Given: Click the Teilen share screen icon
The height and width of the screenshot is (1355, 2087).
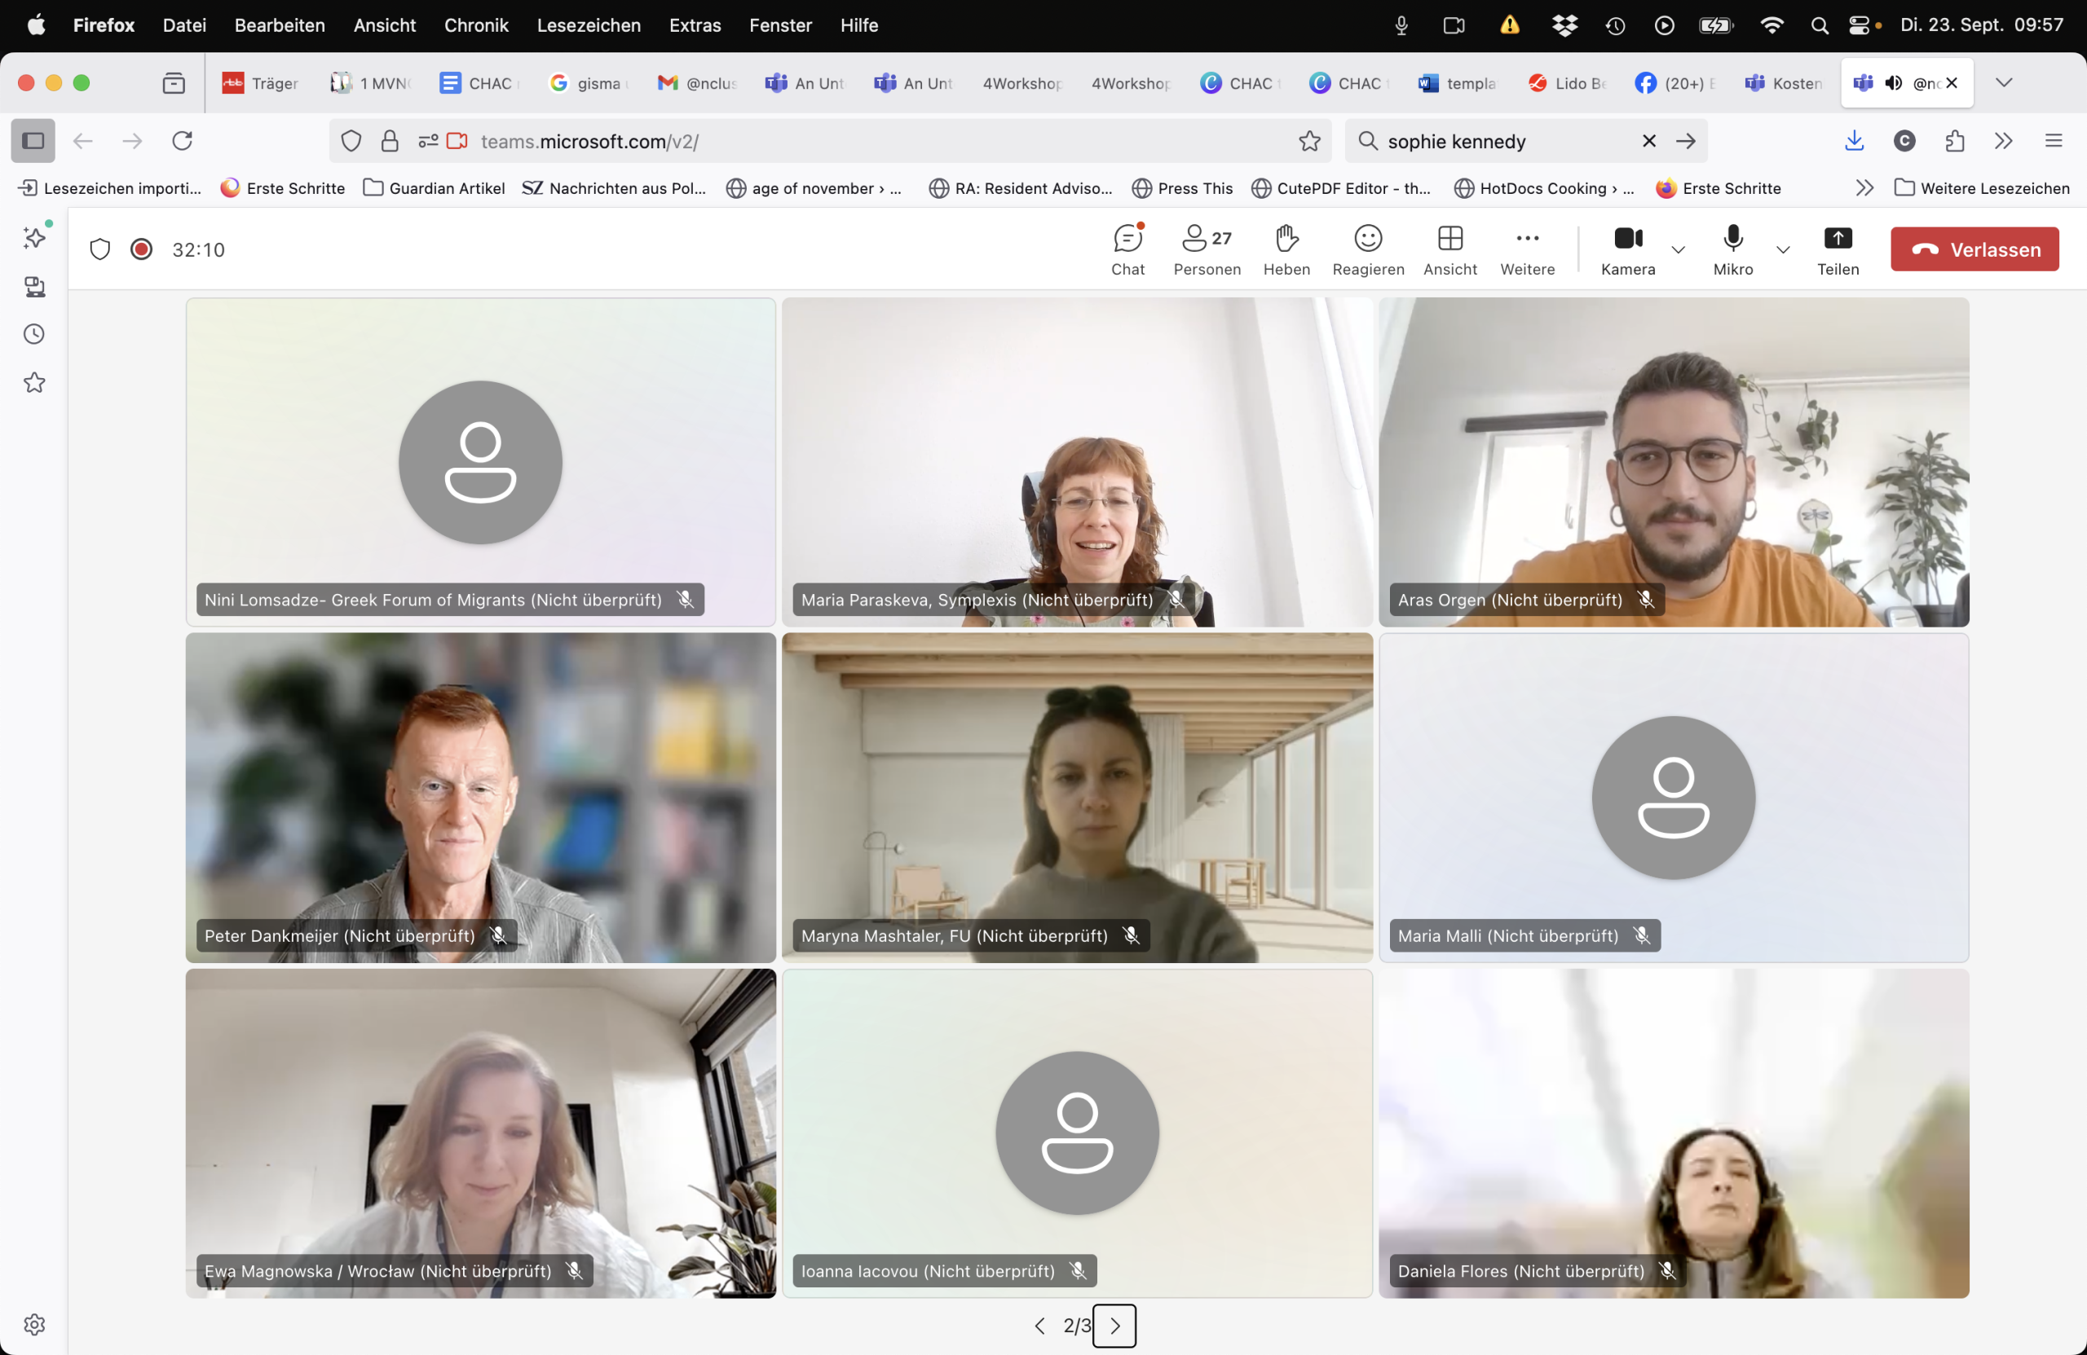Looking at the screenshot, I should [1837, 249].
